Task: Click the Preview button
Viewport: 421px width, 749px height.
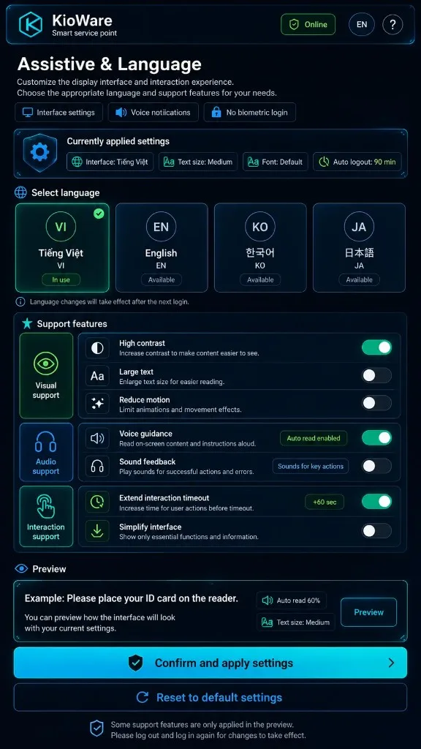Action: click(368, 612)
